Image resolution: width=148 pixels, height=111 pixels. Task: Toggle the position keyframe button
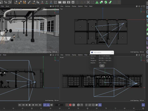[86, 105]
